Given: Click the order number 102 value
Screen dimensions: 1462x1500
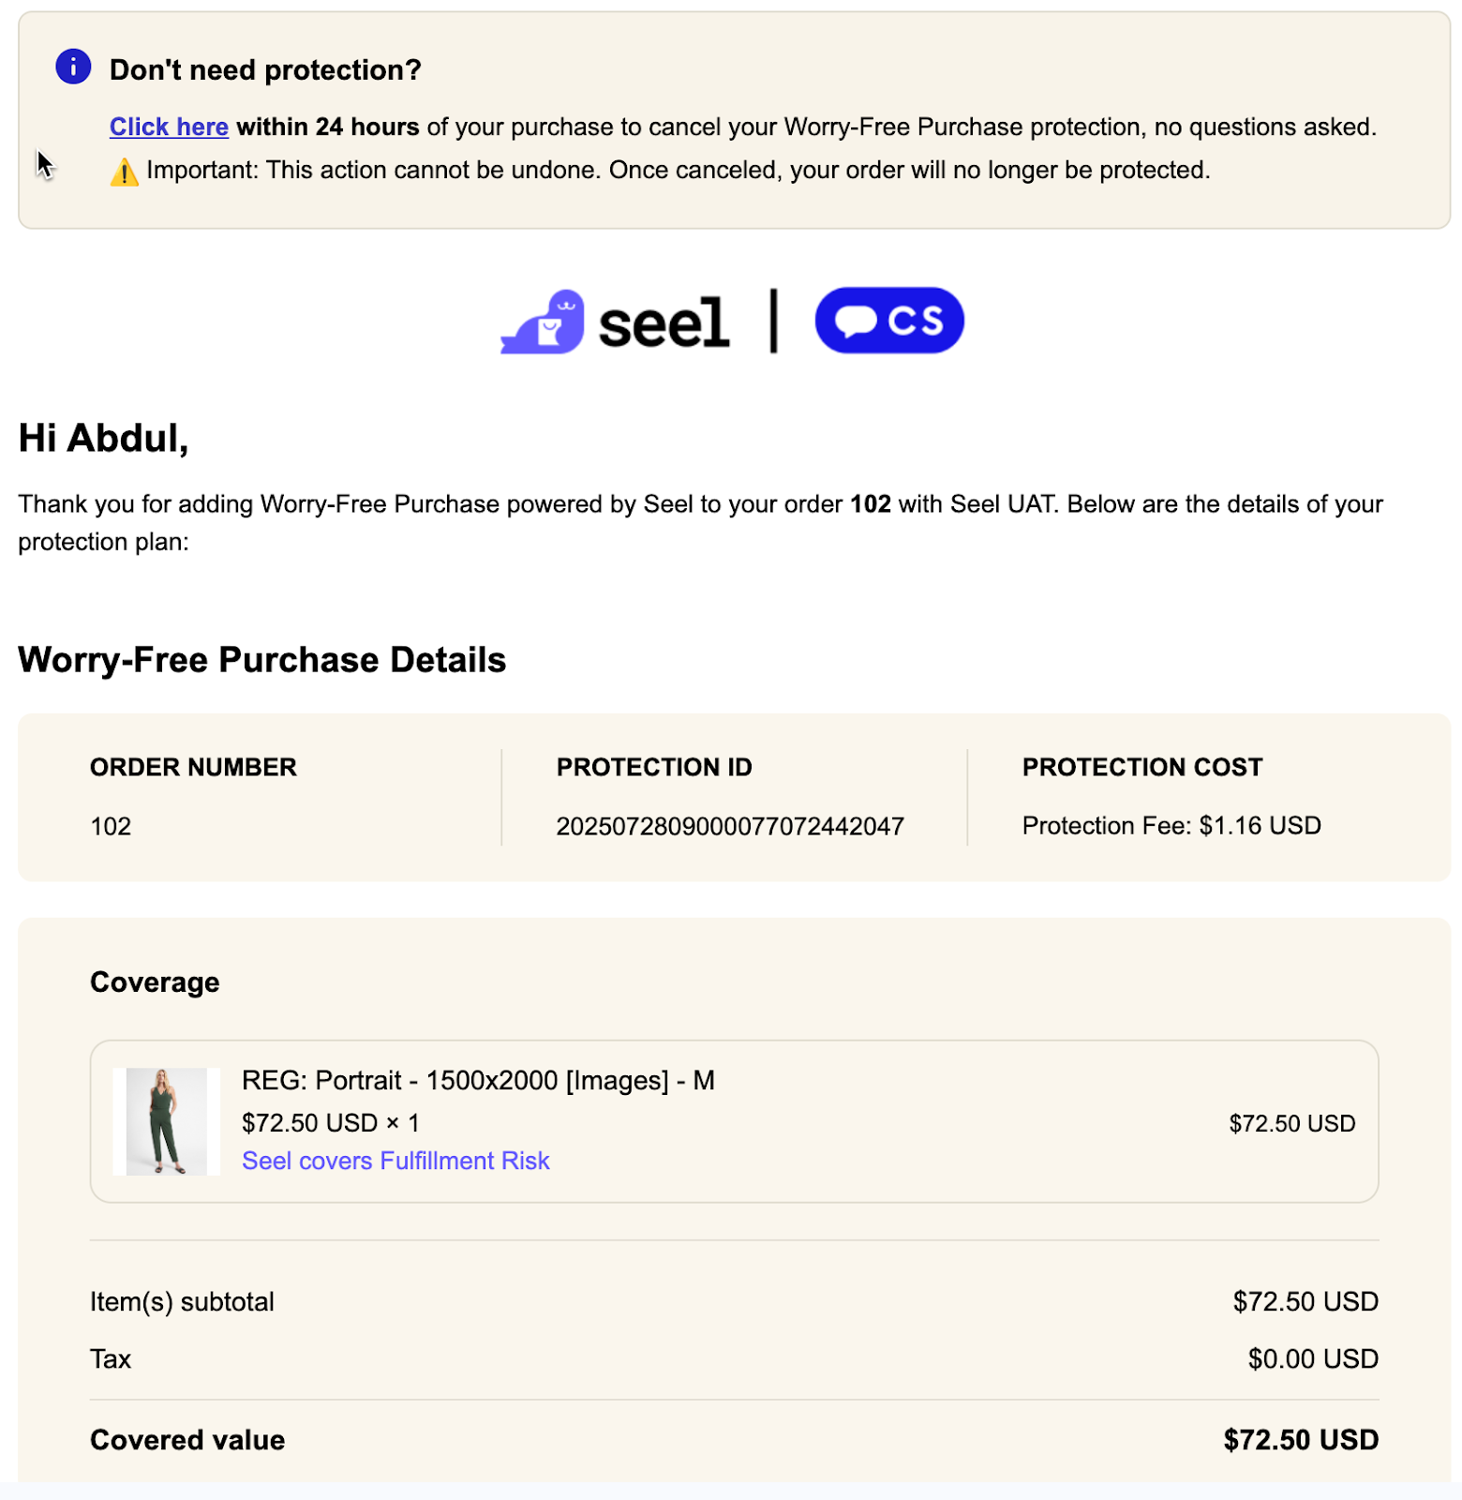Looking at the screenshot, I should point(111,826).
